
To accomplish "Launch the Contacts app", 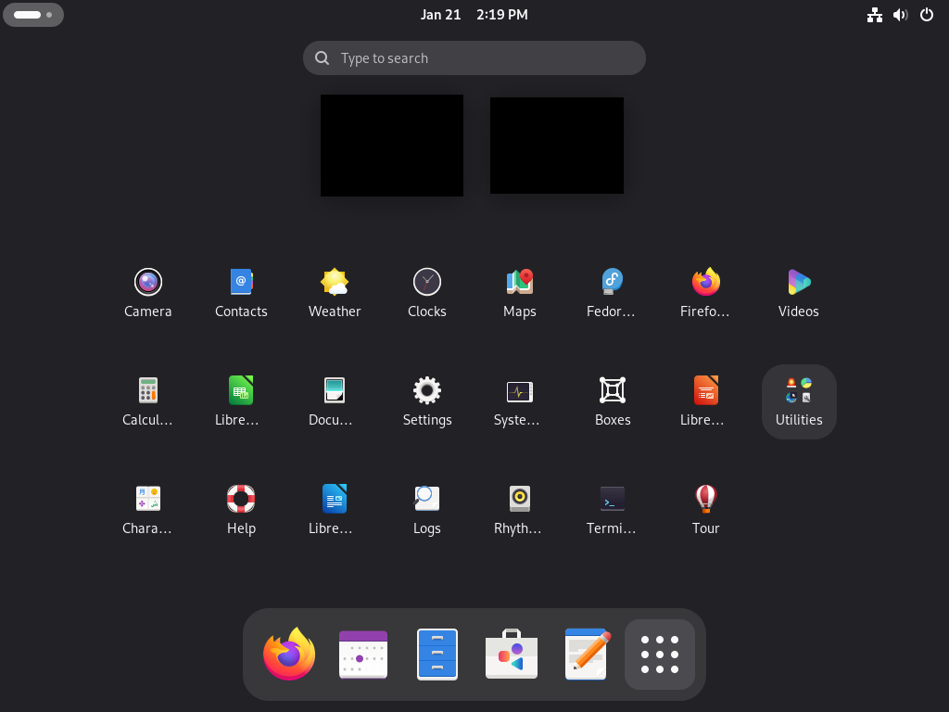I will [241, 293].
